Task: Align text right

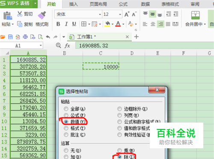Action: click(160, 24)
